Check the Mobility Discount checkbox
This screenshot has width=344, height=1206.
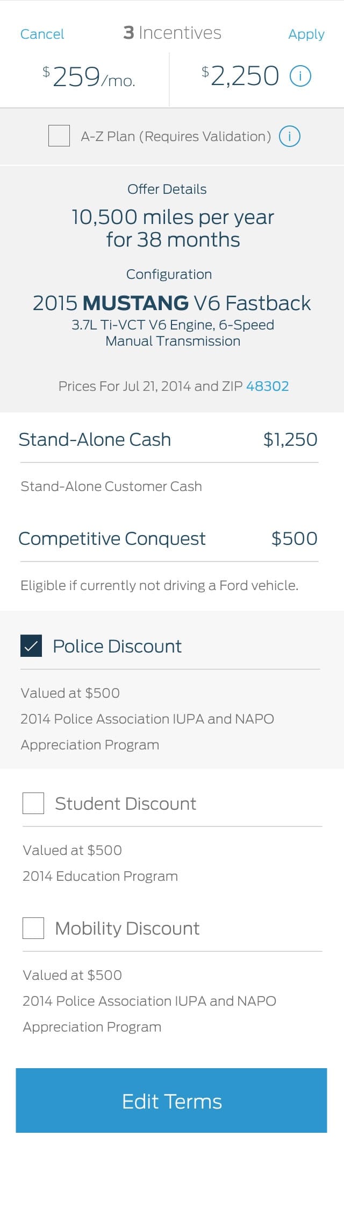(x=33, y=928)
